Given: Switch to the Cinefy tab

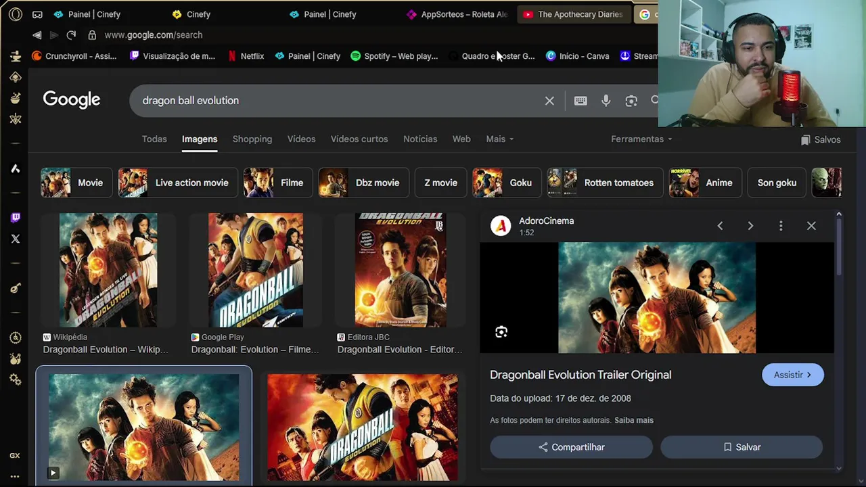Looking at the screenshot, I should coord(191,14).
